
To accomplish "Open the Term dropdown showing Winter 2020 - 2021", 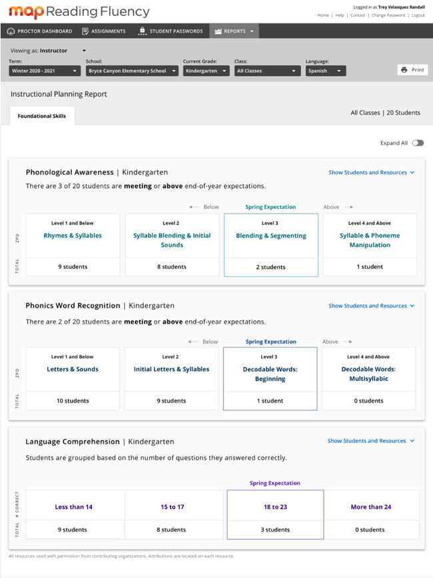I will [44, 71].
